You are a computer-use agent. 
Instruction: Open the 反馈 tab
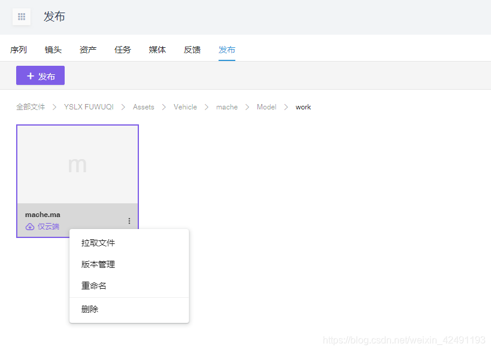pyautogui.click(x=192, y=50)
